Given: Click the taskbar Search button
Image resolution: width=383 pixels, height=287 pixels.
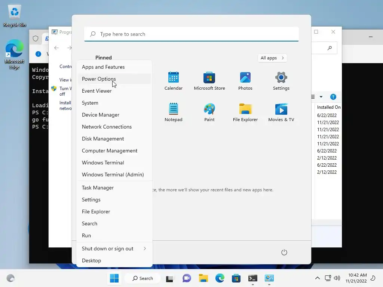Looking at the screenshot, I should tap(143, 278).
